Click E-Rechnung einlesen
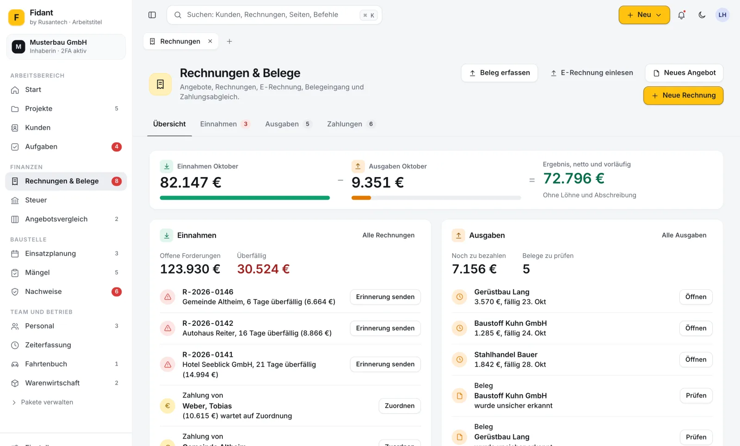The height and width of the screenshot is (446, 740). [592, 73]
